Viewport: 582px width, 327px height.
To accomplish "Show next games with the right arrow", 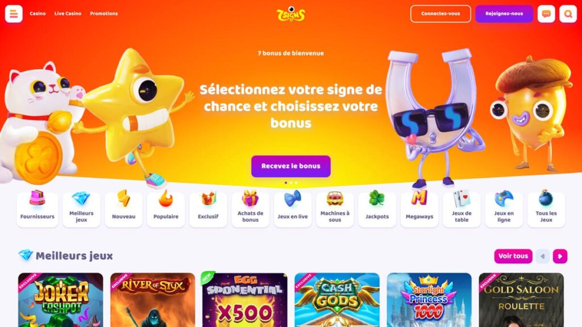I will [560, 256].
